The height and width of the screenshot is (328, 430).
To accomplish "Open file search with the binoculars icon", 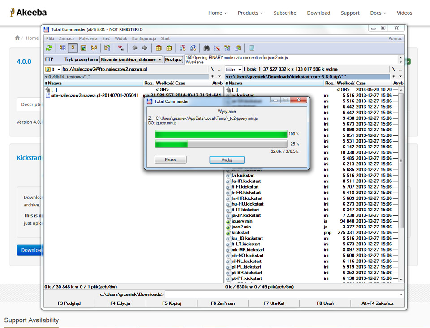I will 206,48.
